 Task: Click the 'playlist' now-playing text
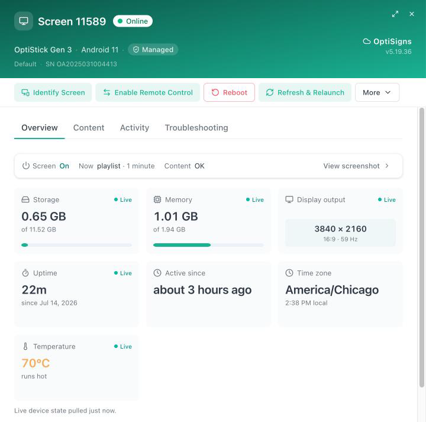109,166
